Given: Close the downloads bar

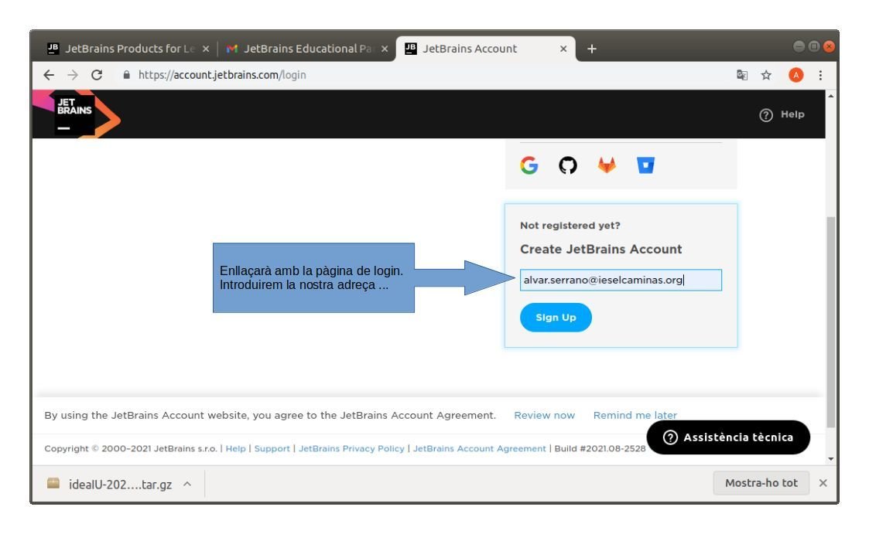Looking at the screenshot, I should pyautogui.click(x=823, y=483).
